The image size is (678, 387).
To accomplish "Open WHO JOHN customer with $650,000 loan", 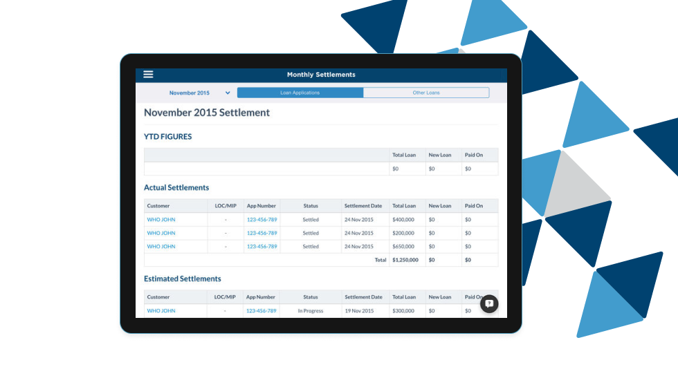I will tap(161, 246).
